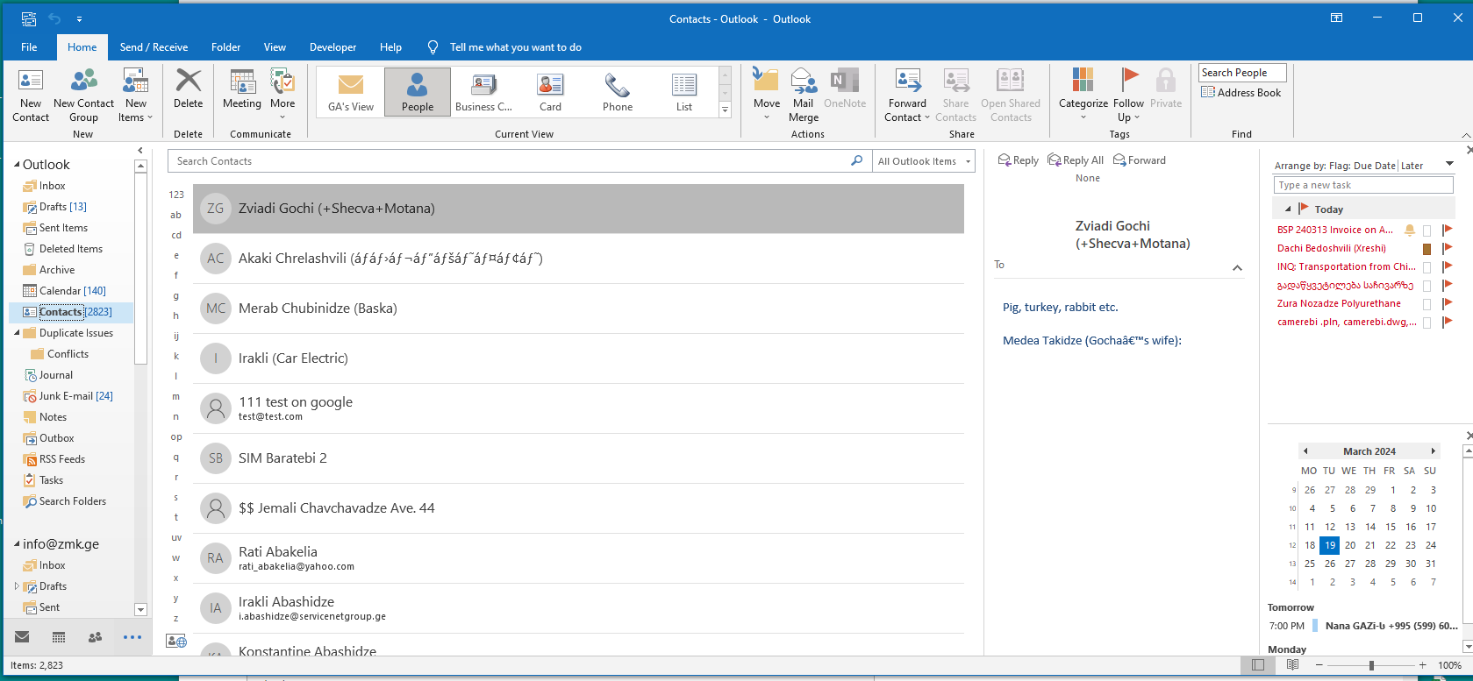
Task: Open the More communicate options
Action: pos(282,94)
